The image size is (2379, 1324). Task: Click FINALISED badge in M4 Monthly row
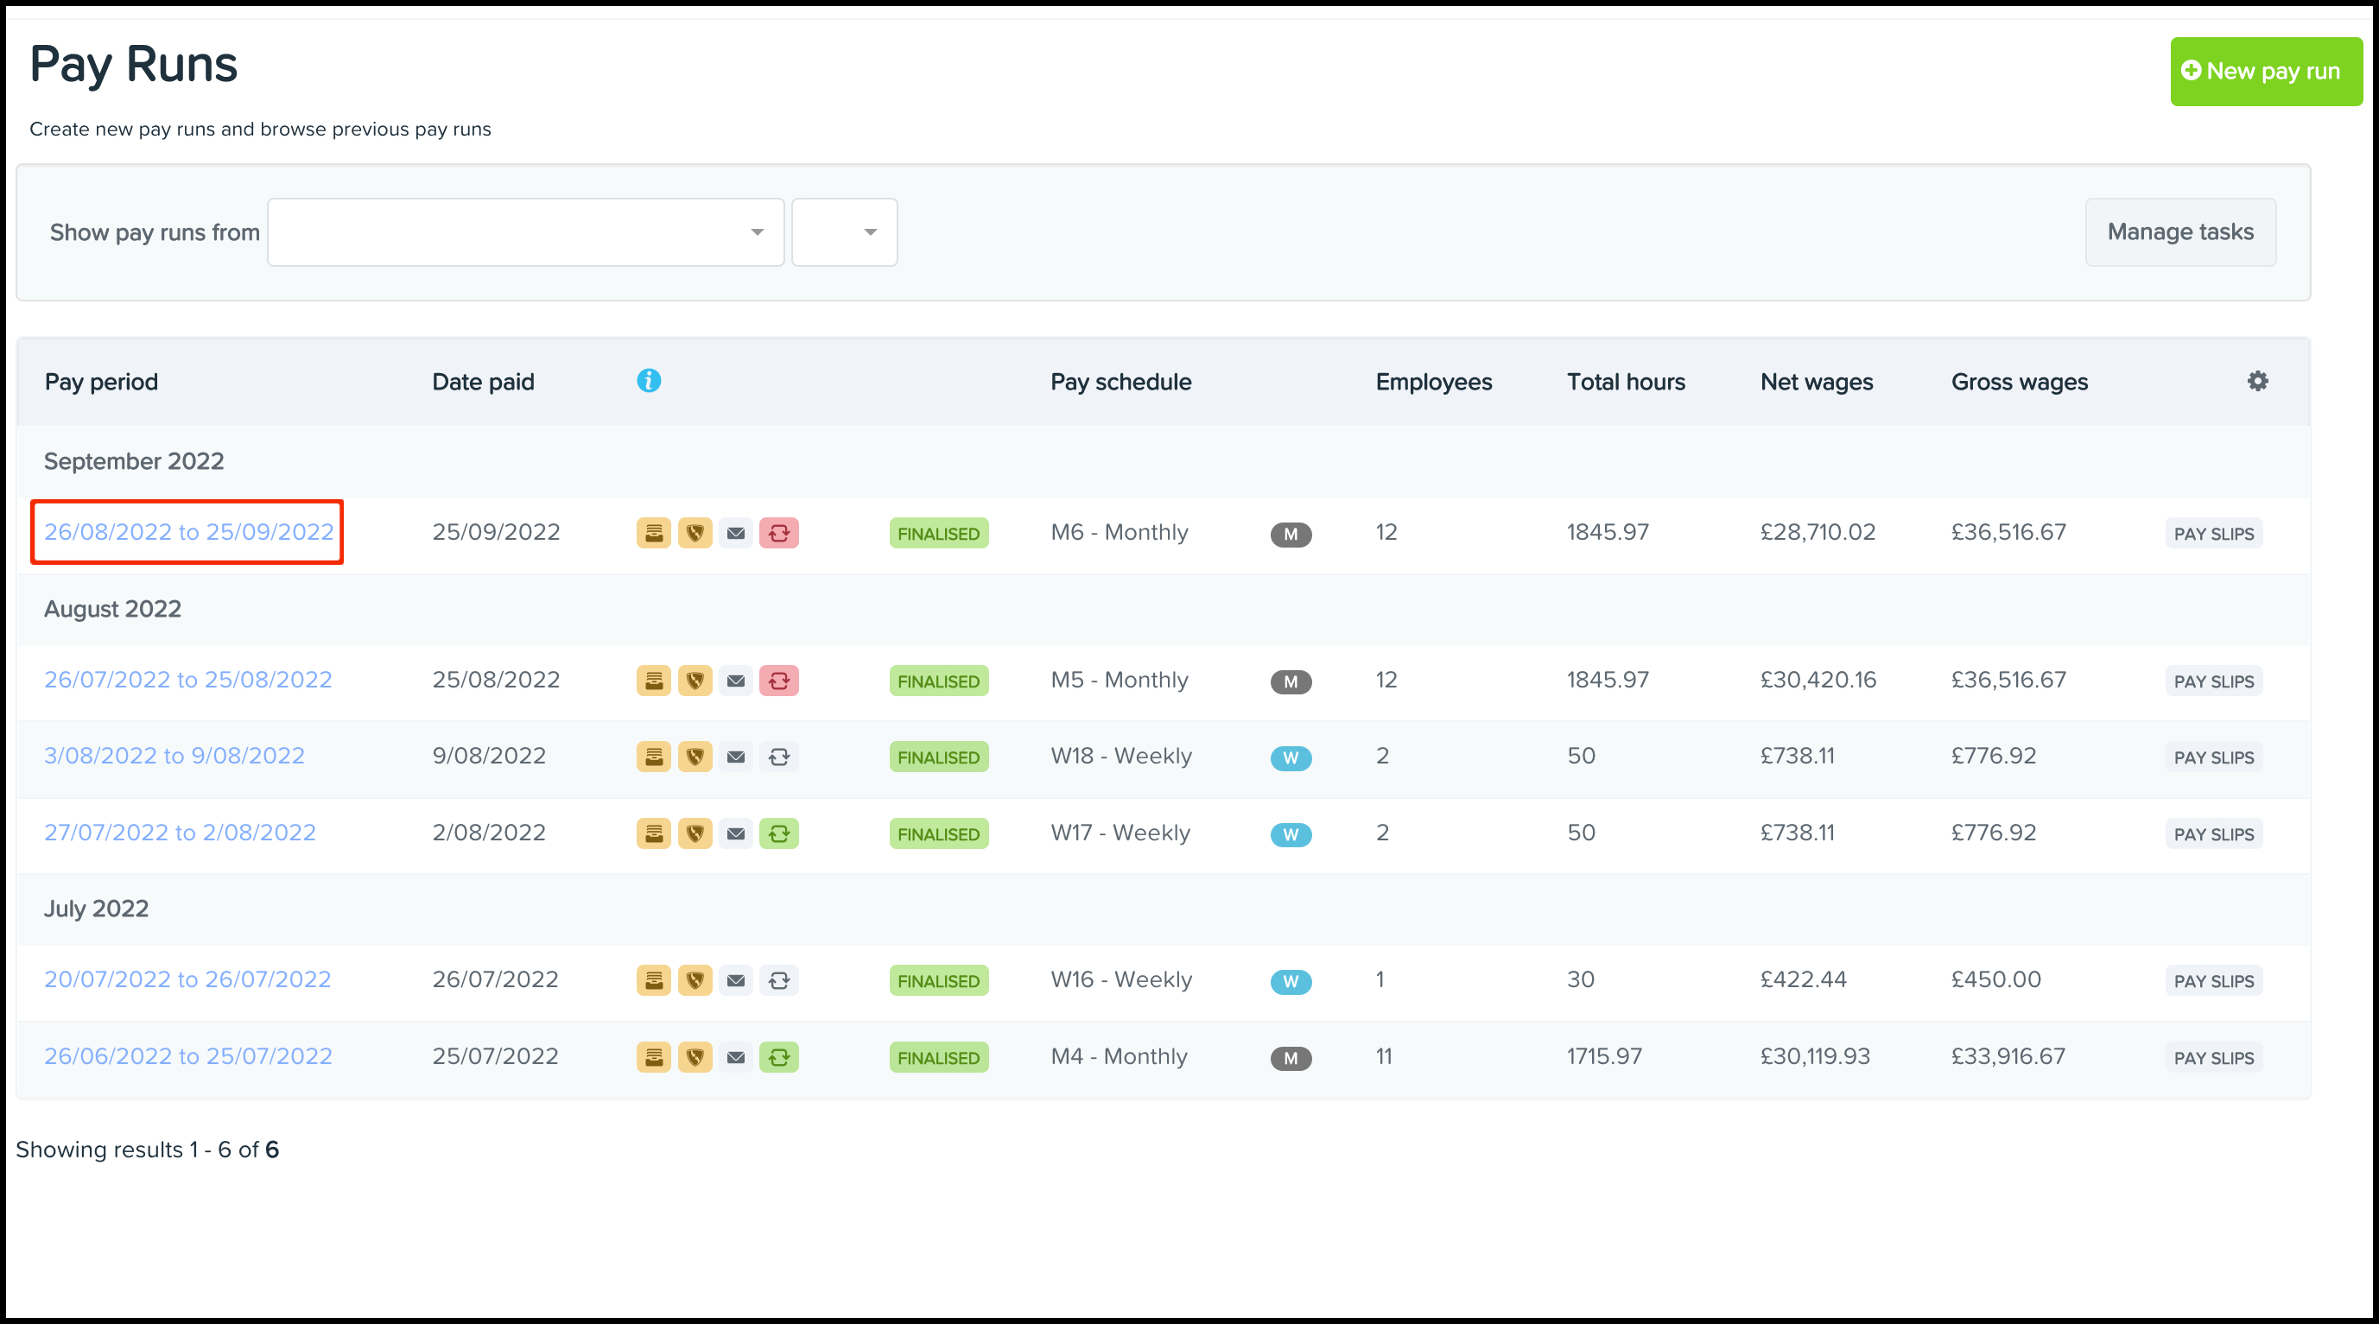[938, 1057]
